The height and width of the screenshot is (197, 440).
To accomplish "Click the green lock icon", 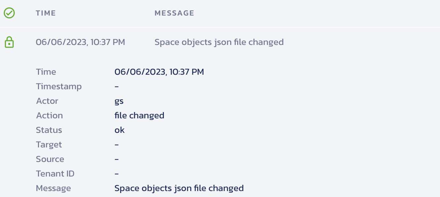I will (9, 42).
